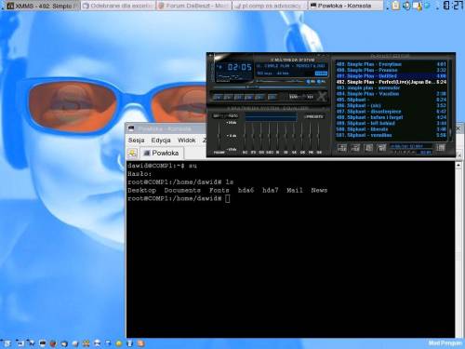
Task: Toggle the EQ window button in XMMS
Action: pyautogui.click(x=311, y=82)
